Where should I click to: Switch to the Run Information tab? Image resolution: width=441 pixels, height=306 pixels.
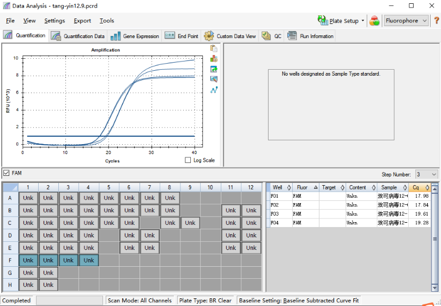310,36
